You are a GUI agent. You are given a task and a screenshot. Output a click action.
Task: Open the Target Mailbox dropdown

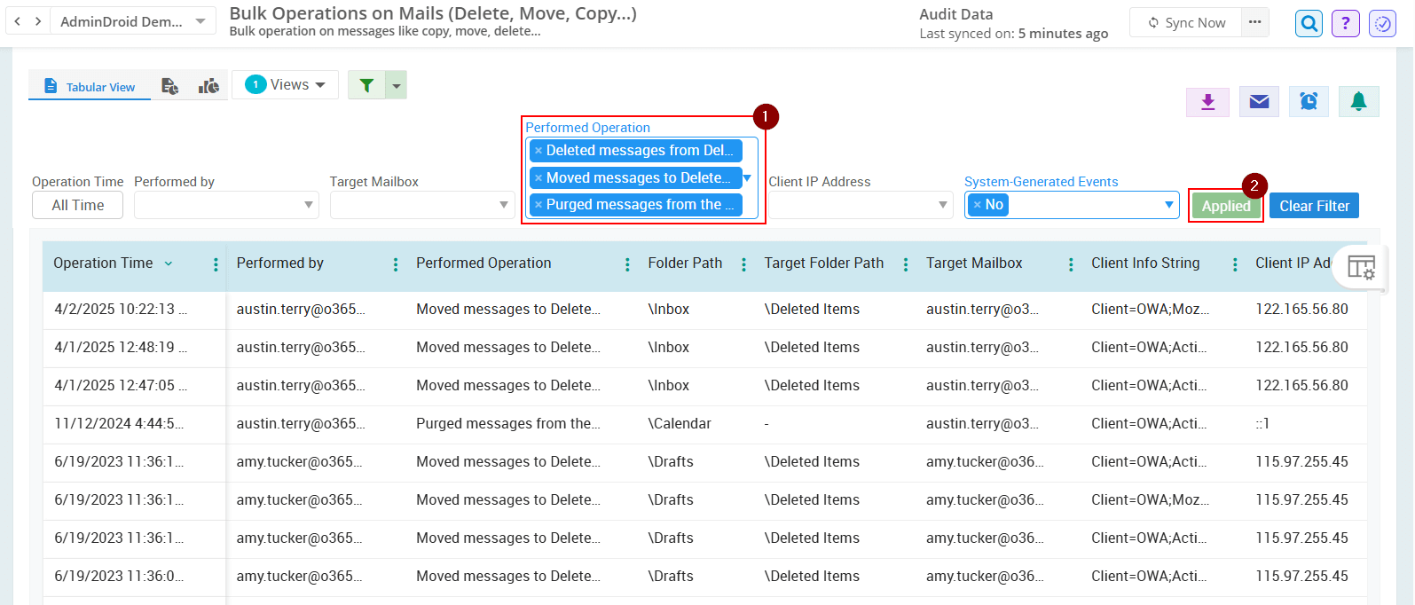click(421, 205)
